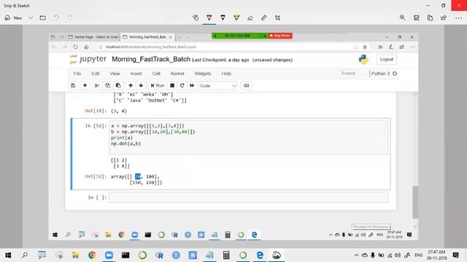
Task: Click the Zoom magnifier in Snip & Sketch
Action: pos(402,17)
